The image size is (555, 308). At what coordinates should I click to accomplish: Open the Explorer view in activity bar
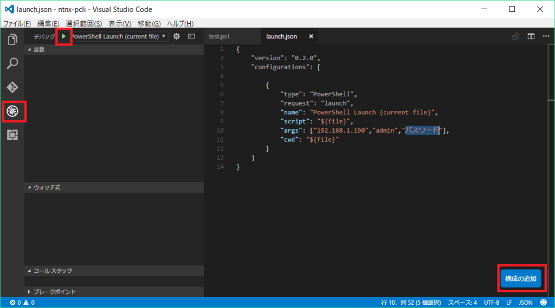(12, 40)
